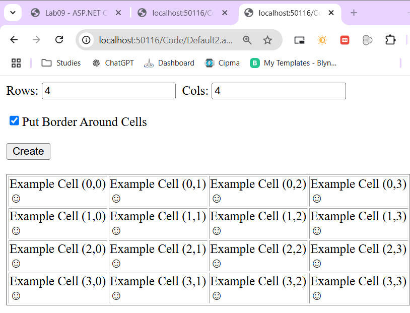Open the Studies bookmark folder
This screenshot has height=313, width=410.
(x=61, y=63)
